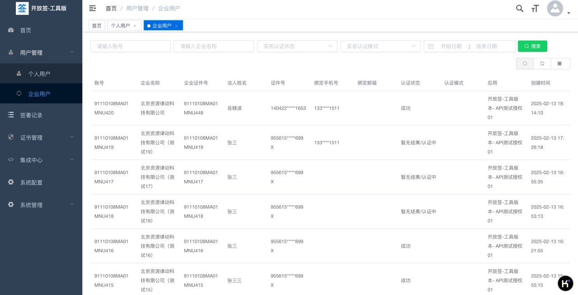Click the 集成中心 code icon in the sidebar
578x295 pixels.
click(11, 160)
